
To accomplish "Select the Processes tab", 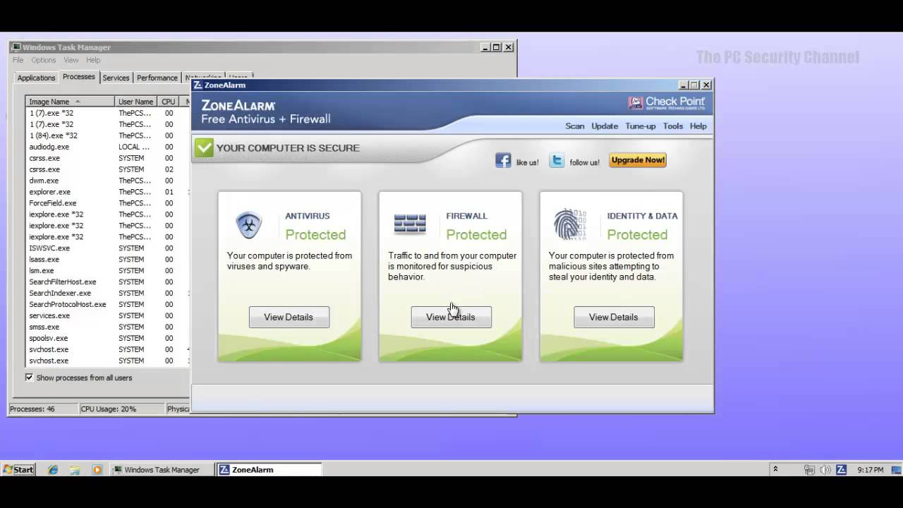I will point(79,77).
